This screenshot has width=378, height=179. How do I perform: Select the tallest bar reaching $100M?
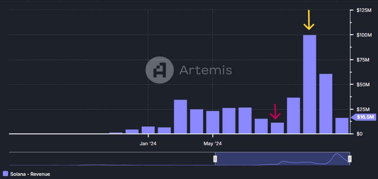(309, 84)
